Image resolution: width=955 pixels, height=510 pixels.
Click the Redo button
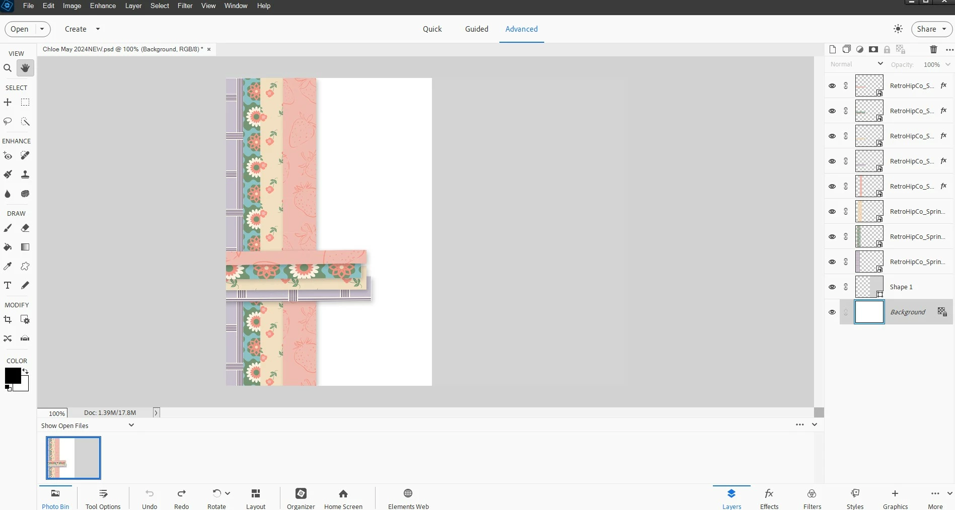pyautogui.click(x=181, y=498)
